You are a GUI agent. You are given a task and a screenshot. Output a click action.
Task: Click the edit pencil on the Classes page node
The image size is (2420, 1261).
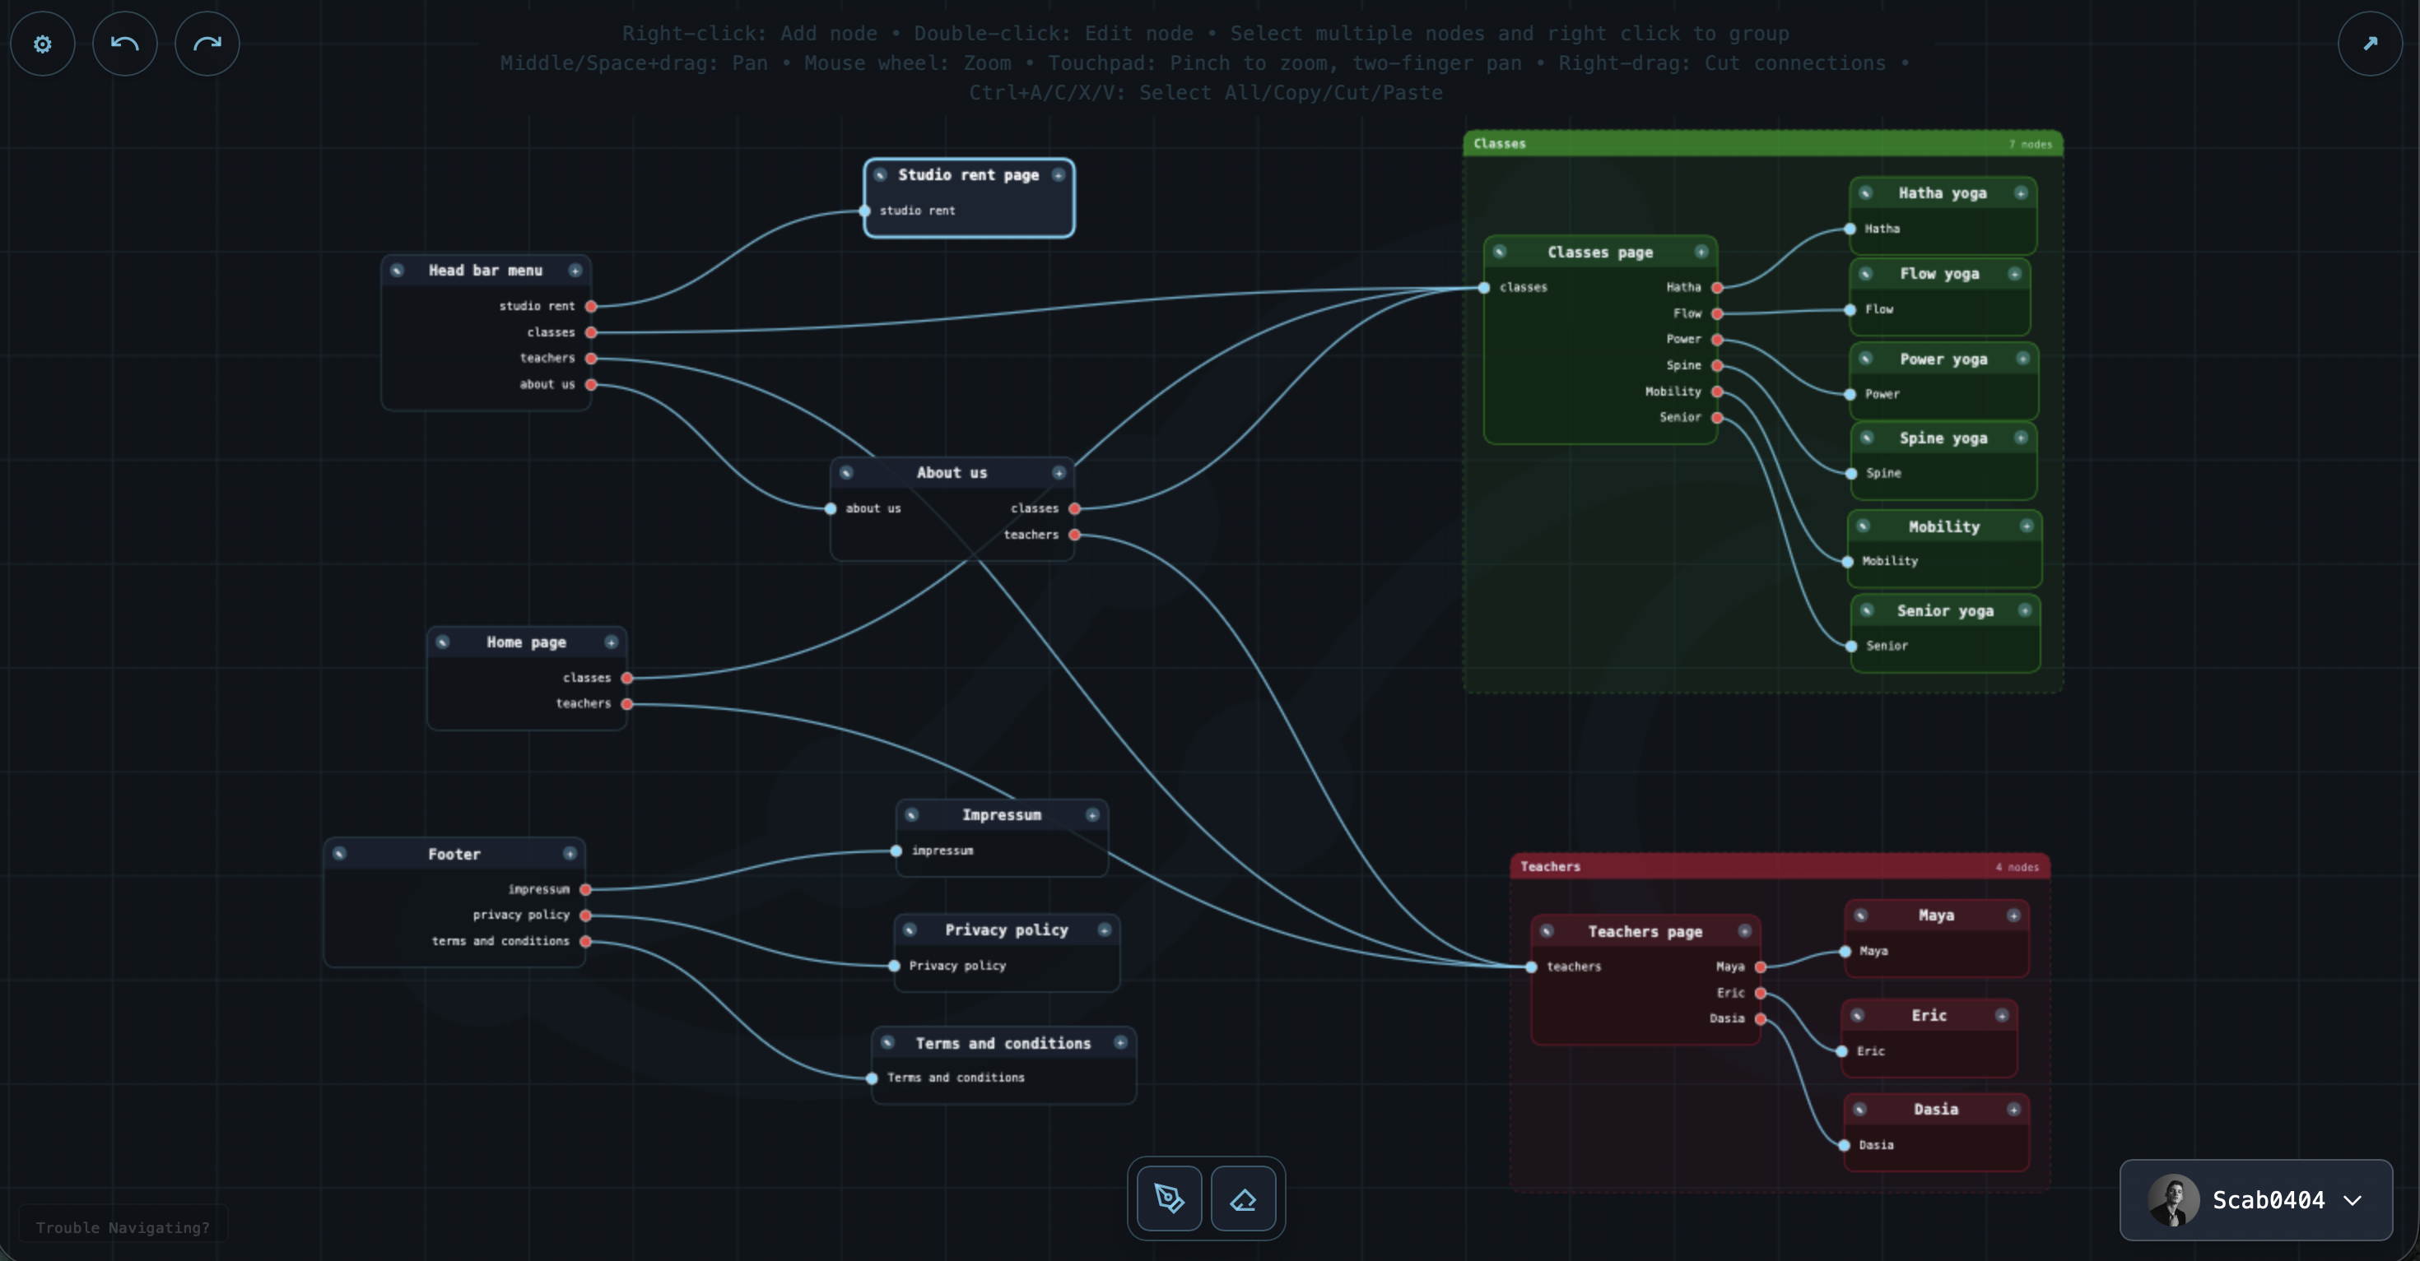1500,252
